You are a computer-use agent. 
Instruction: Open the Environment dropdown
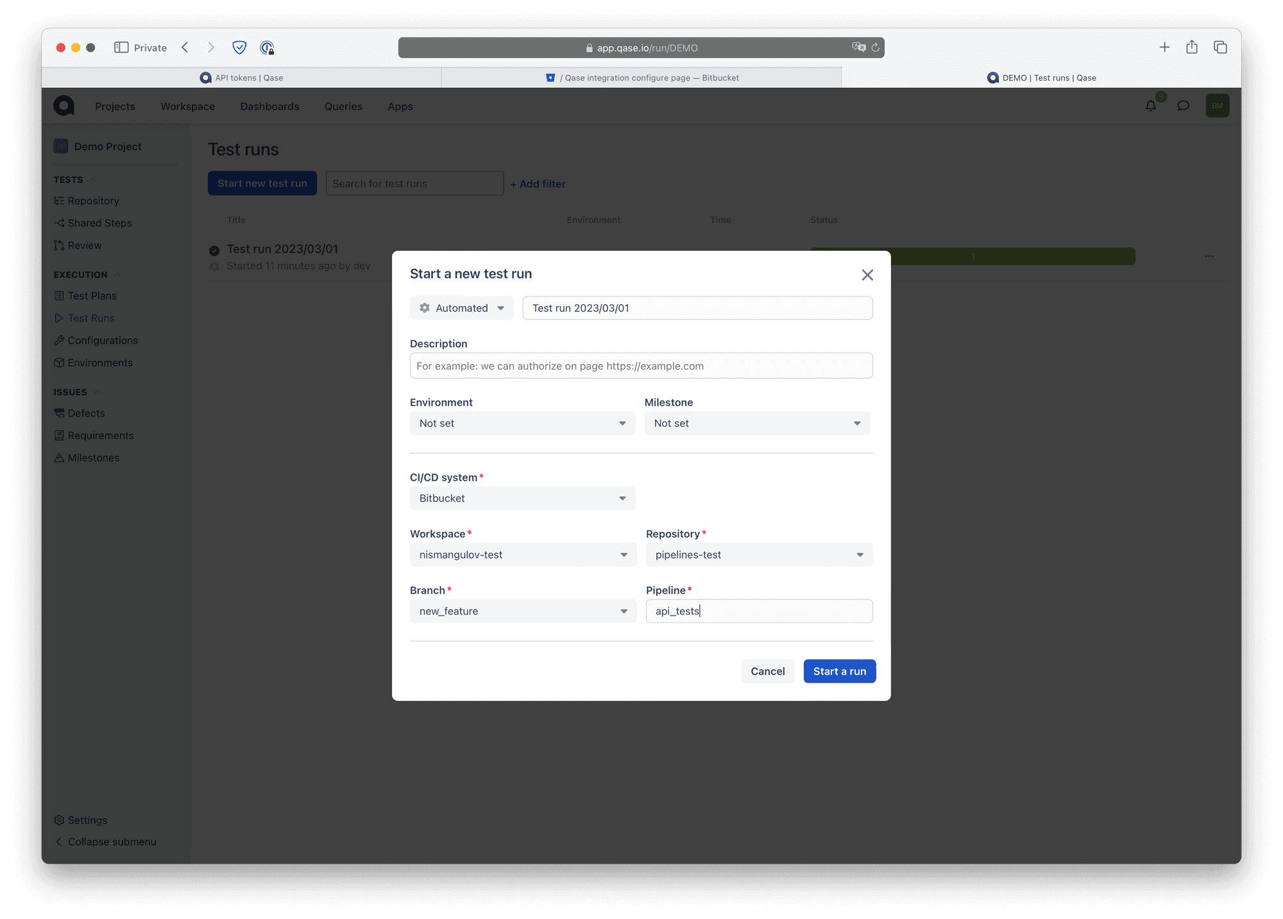[522, 424]
